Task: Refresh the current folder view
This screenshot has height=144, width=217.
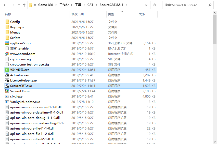Action: tap(155, 5)
